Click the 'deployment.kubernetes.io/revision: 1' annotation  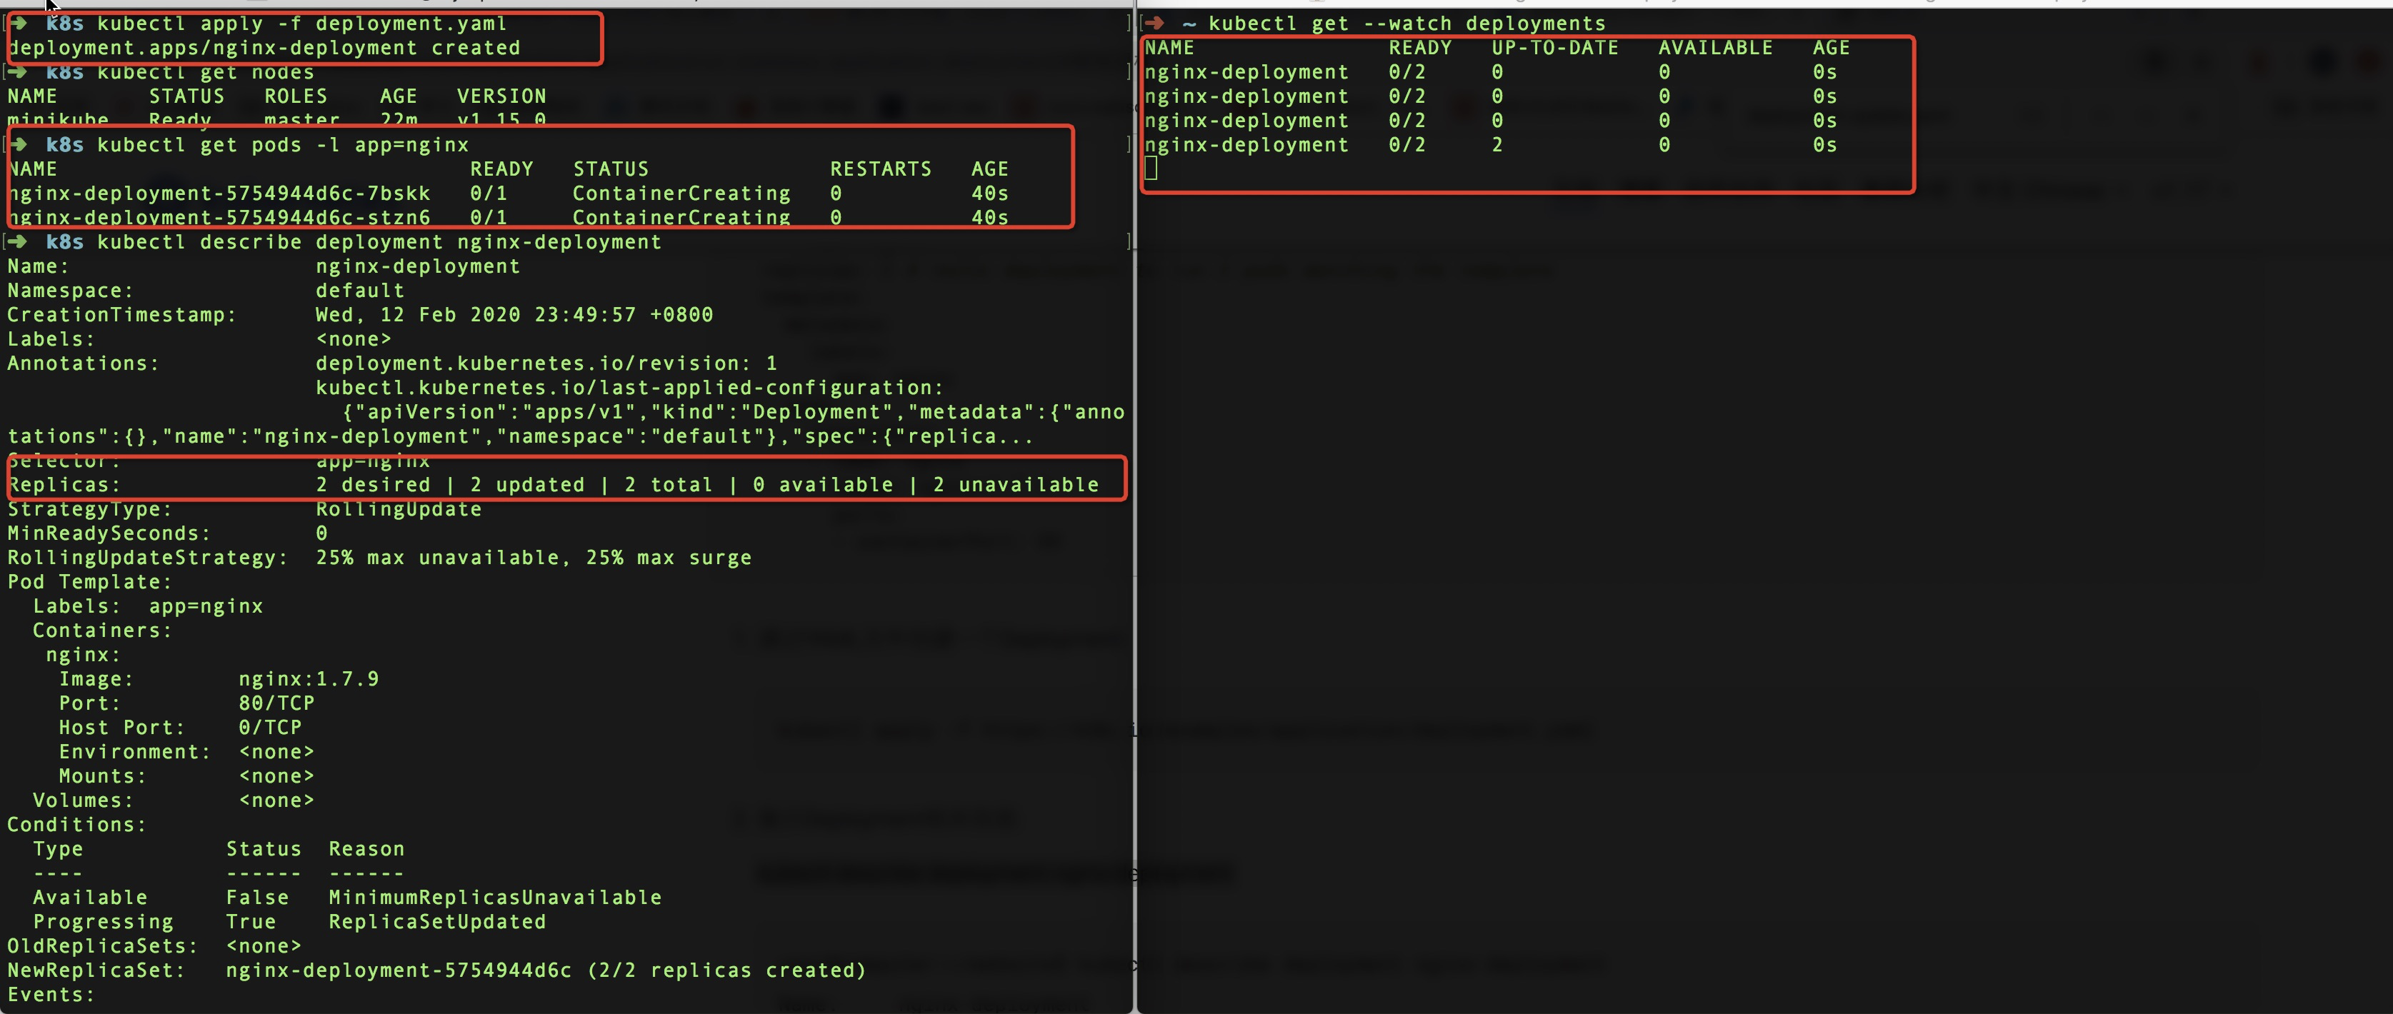pos(546,363)
